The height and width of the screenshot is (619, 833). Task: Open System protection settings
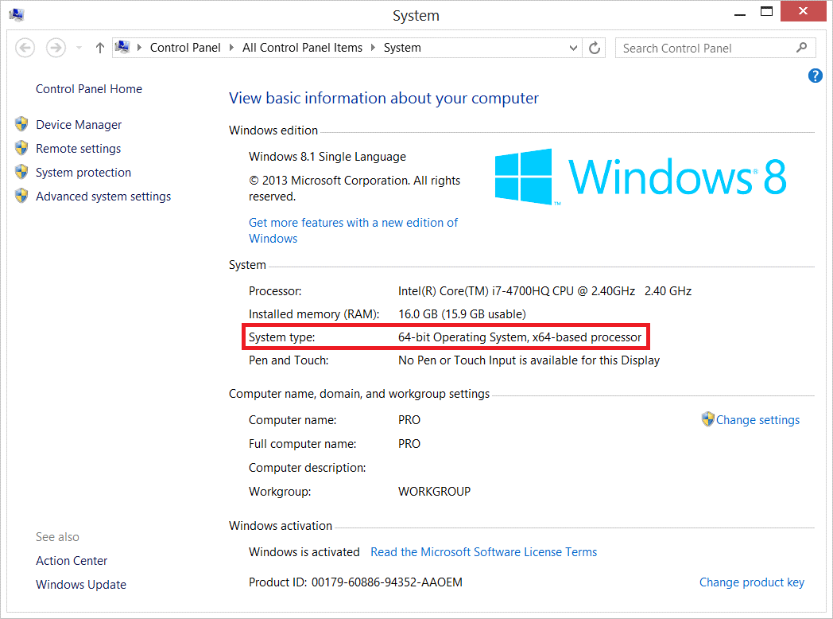tap(83, 173)
